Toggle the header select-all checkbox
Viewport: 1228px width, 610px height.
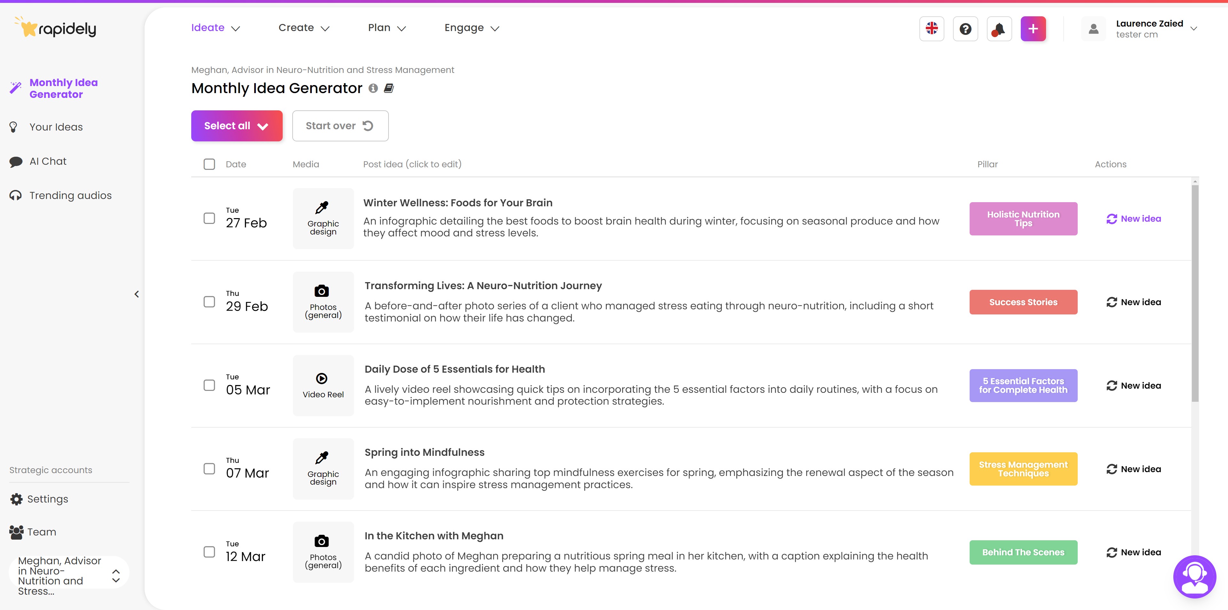[x=209, y=164]
